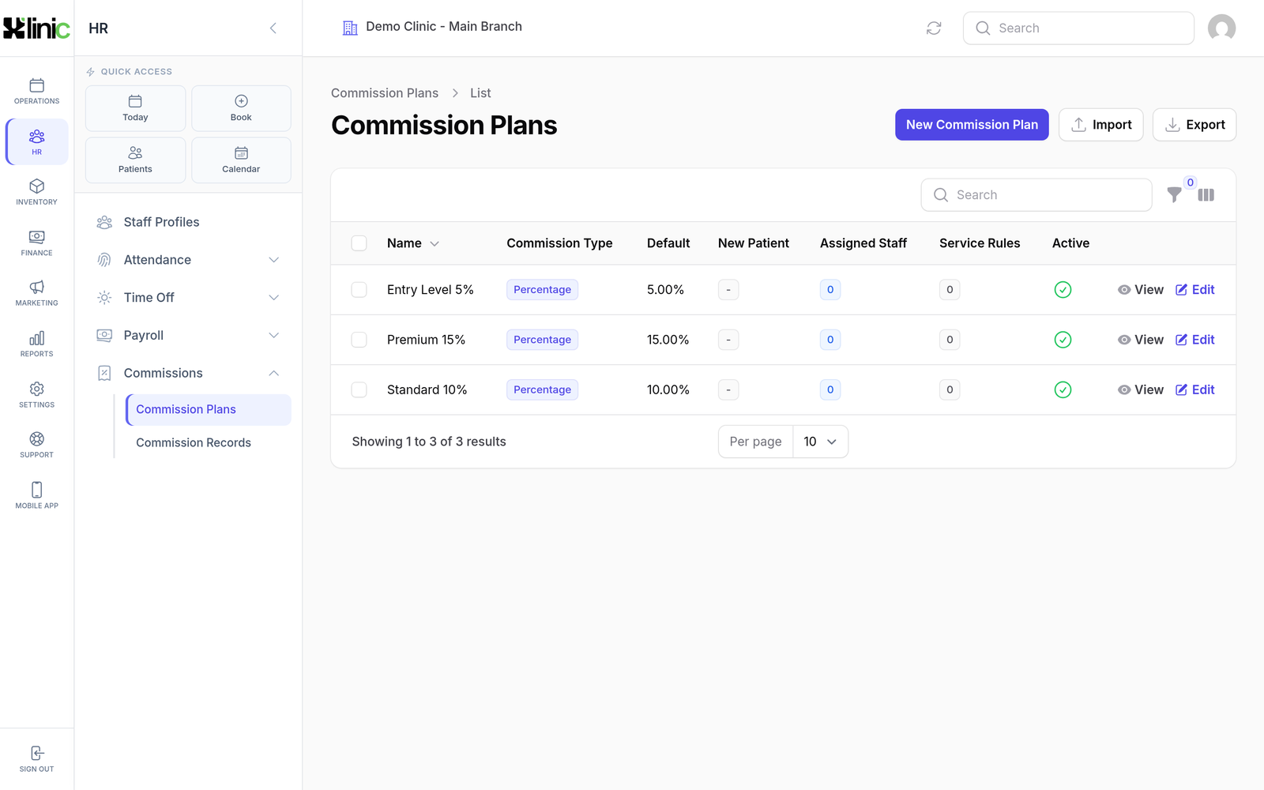Check the Premium 15% row checkbox
The height and width of the screenshot is (790, 1264).
359,340
